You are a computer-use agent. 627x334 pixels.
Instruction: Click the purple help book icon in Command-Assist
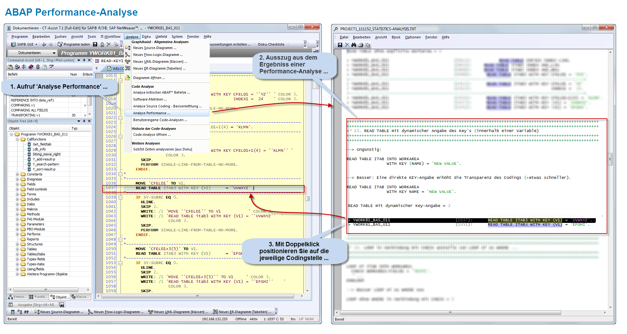[x=31, y=67]
